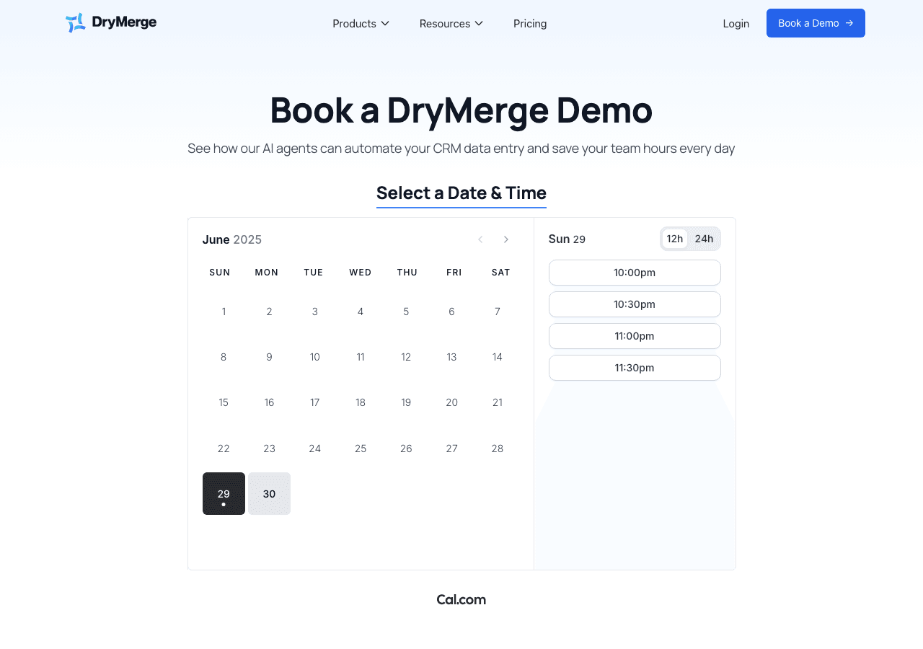The height and width of the screenshot is (649, 923).
Task: Open the Cal.com link
Action: (461, 599)
